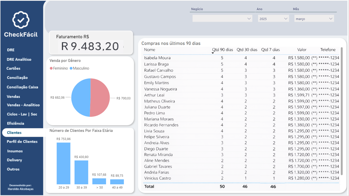
Task: Navigate to DRE Analítico page
Action: coord(19,60)
